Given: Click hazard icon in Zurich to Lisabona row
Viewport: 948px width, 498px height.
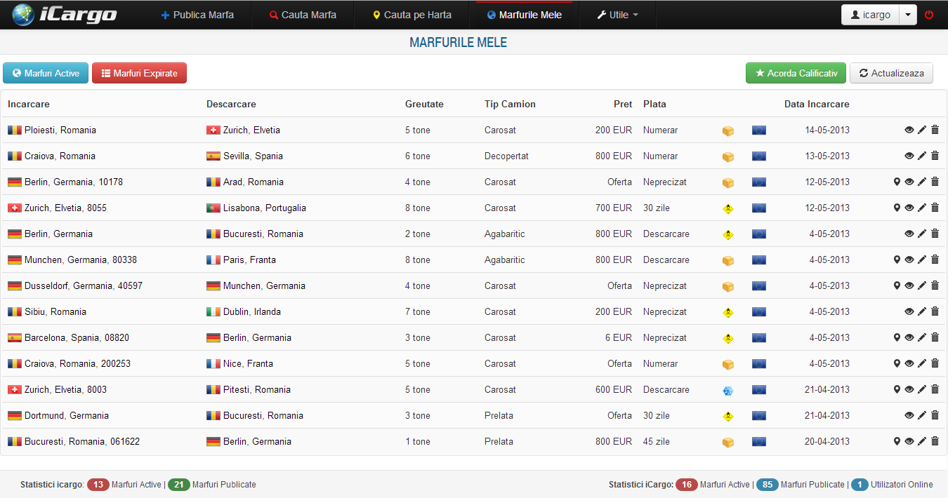Looking at the screenshot, I should click(728, 208).
